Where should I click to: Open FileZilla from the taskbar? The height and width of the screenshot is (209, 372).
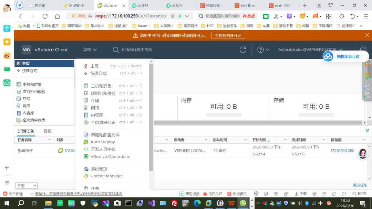coord(174,203)
